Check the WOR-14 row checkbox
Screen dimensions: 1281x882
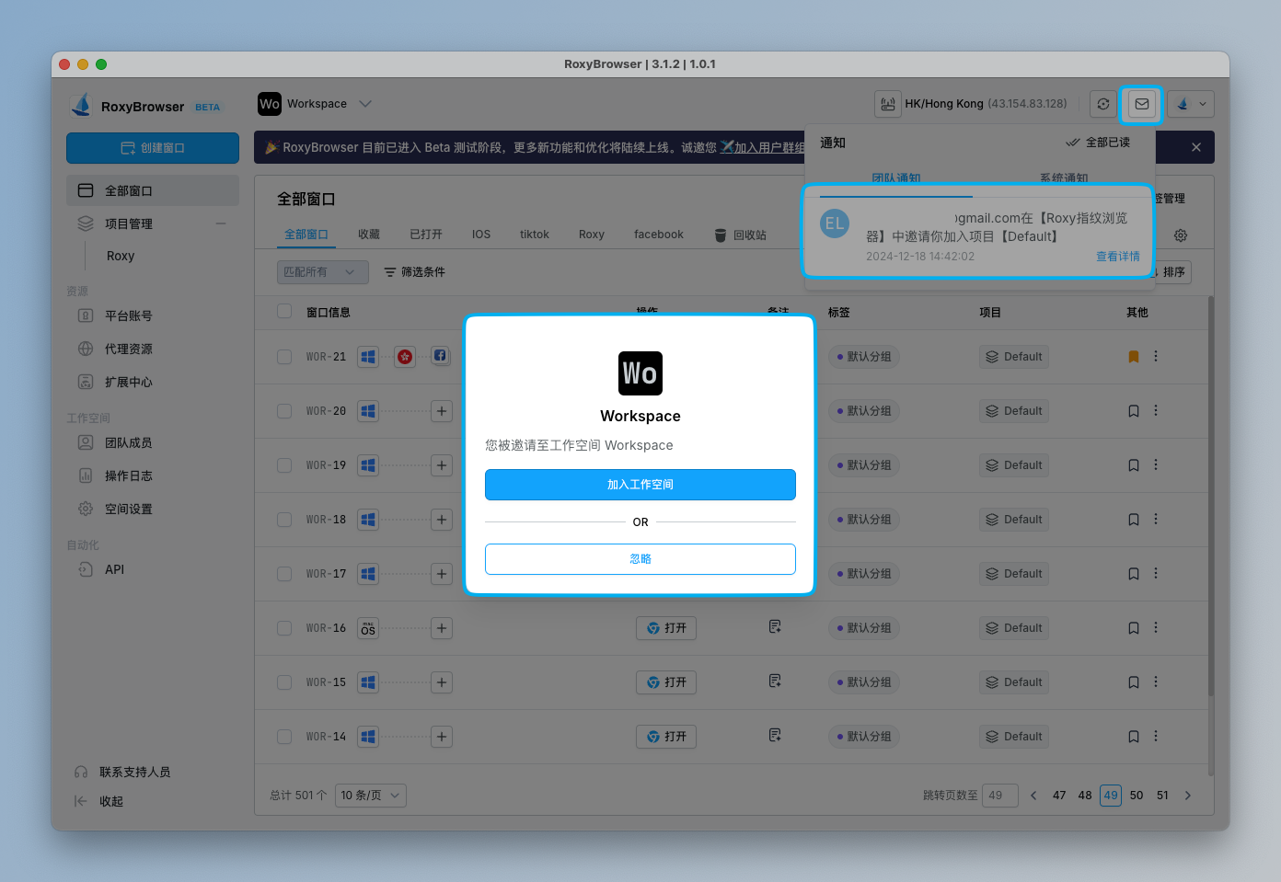tap(284, 737)
